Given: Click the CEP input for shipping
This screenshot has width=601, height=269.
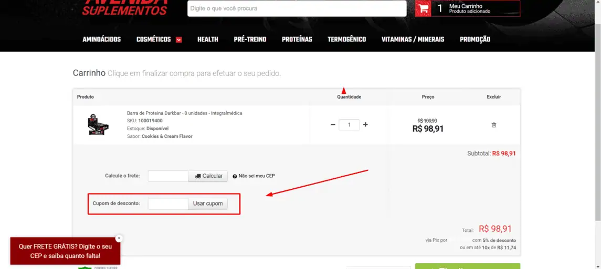Looking at the screenshot, I should pyautogui.click(x=168, y=176).
